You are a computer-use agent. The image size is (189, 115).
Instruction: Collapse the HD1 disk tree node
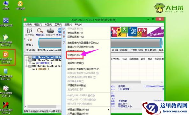click(x=26, y=60)
